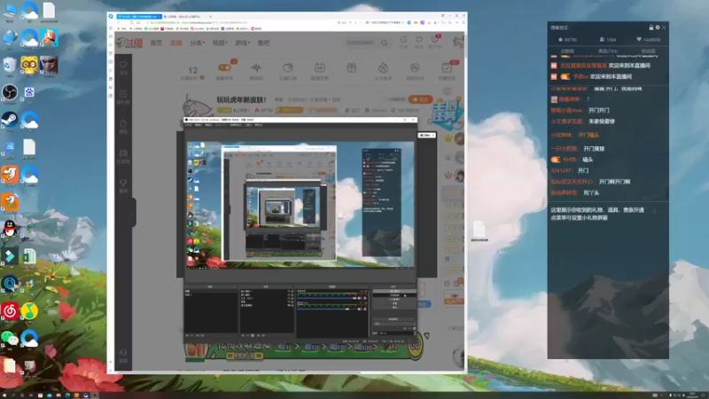Reload the page with browser refresh button
This screenshot has height=399, width=709.
click(x=131, y=22)
